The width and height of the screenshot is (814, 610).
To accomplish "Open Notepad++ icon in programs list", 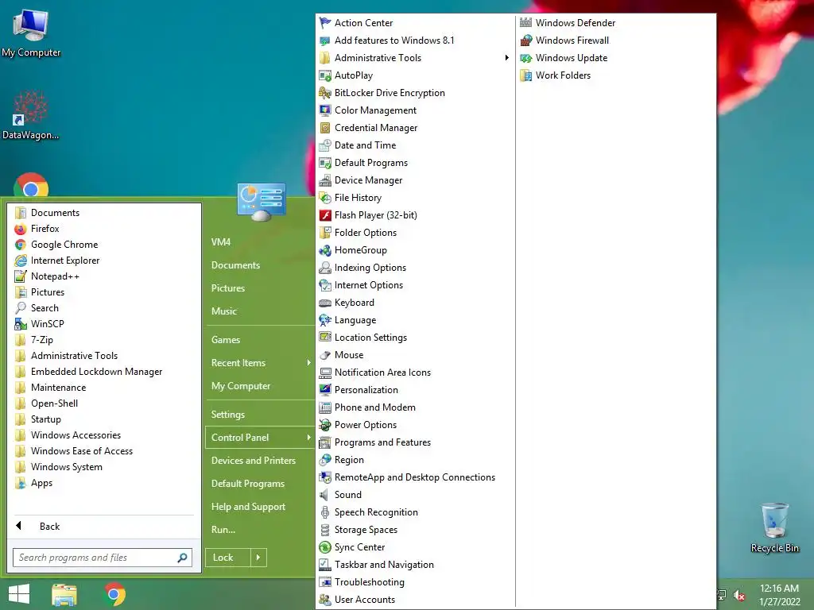I will [21, 276].
